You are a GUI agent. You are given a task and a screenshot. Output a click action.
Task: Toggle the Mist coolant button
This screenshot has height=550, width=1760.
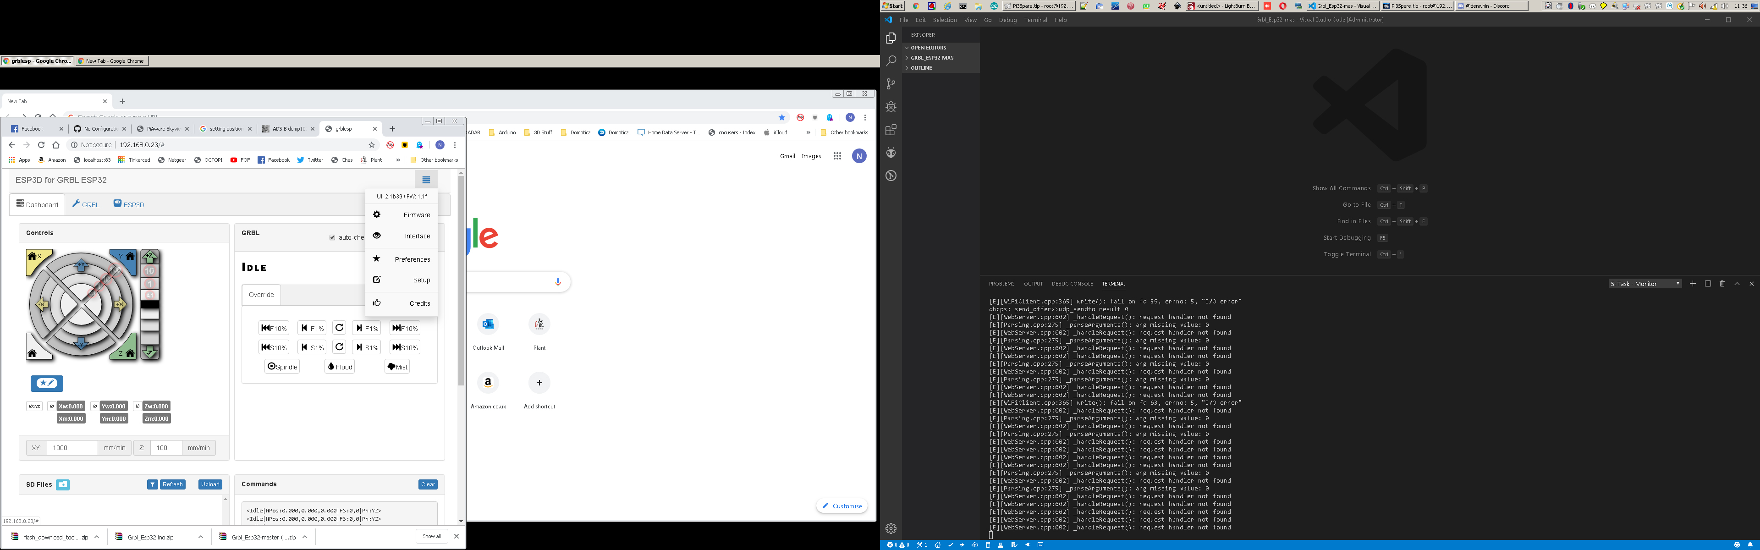coord(397,366)
